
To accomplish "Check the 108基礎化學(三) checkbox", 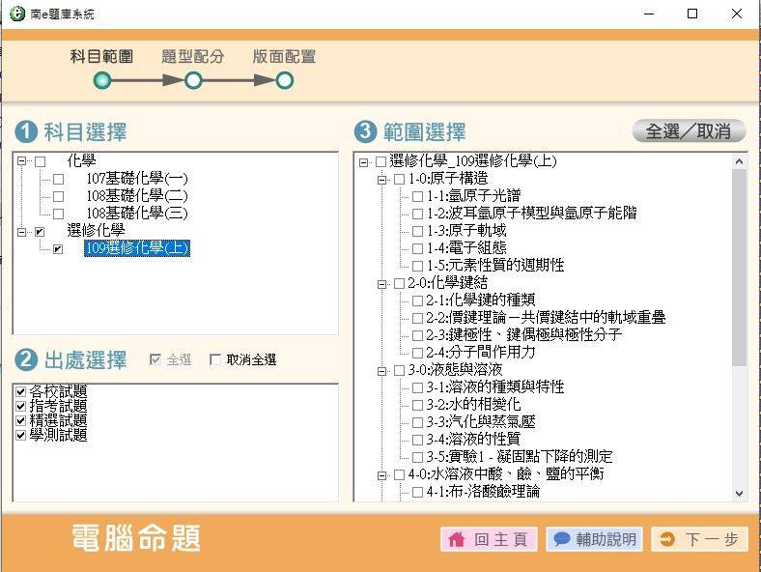I will click(58, 214).
